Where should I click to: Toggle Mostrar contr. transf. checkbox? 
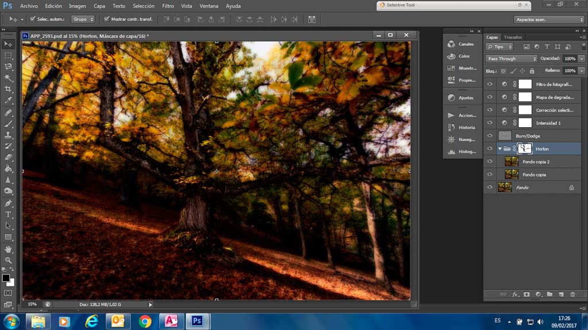click(106, 19)
